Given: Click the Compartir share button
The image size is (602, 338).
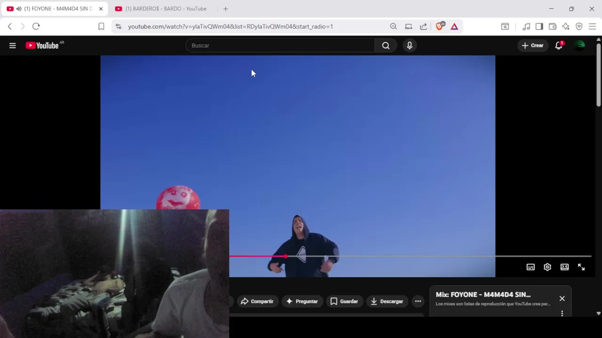Looking at the screenshot, I should (257, 301).
